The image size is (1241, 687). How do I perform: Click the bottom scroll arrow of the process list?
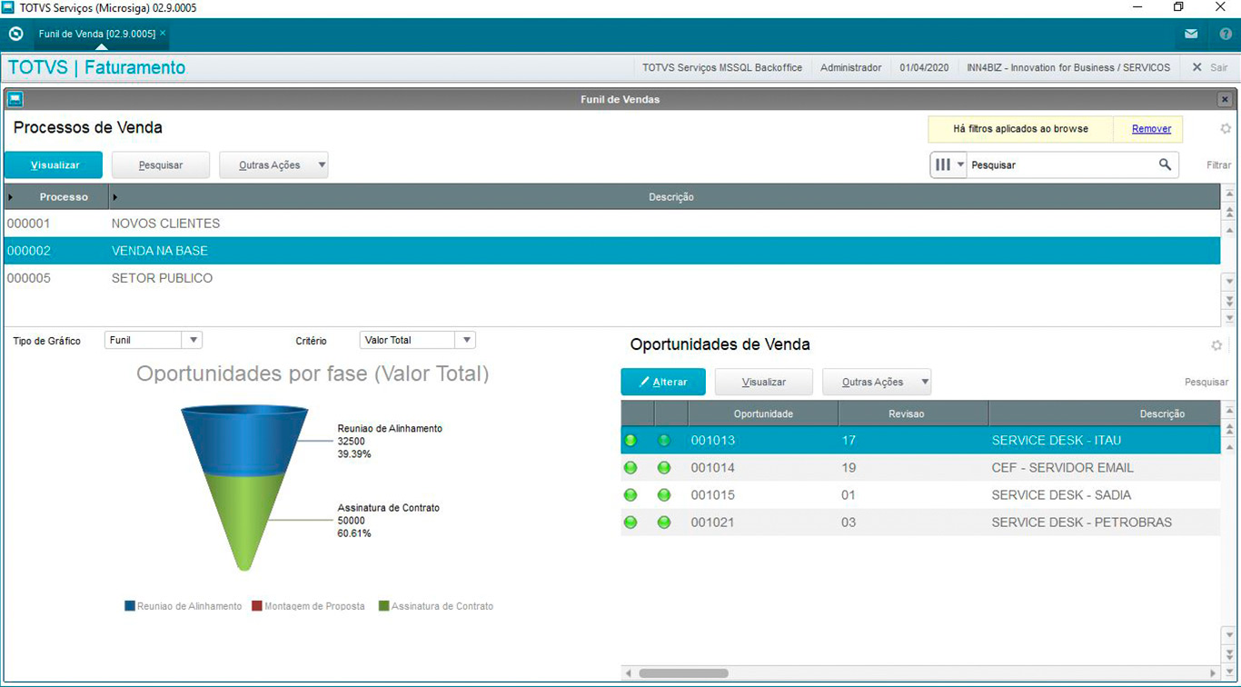pyautogui.click(x=1230, y=318)
